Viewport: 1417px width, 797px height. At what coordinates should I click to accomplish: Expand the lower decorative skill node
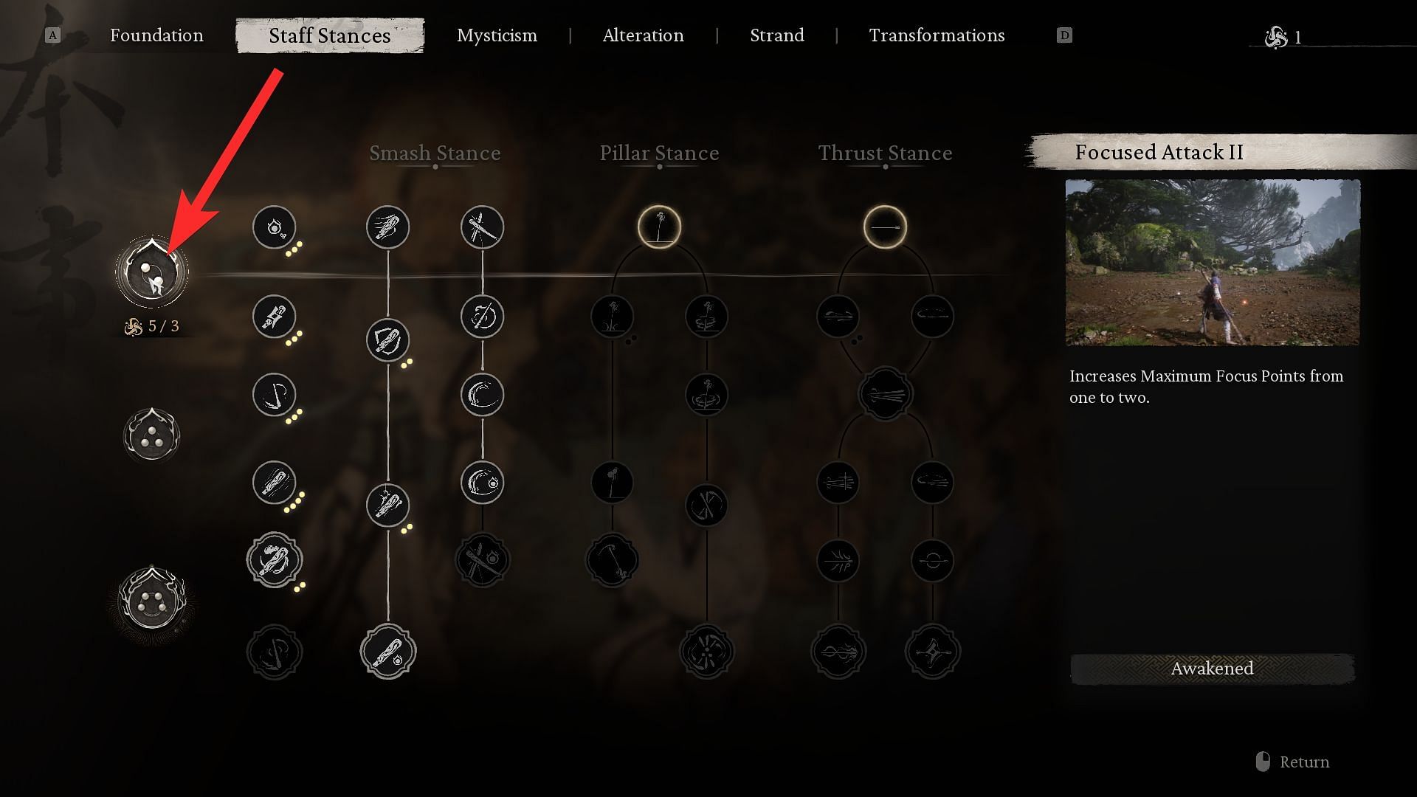154,601
